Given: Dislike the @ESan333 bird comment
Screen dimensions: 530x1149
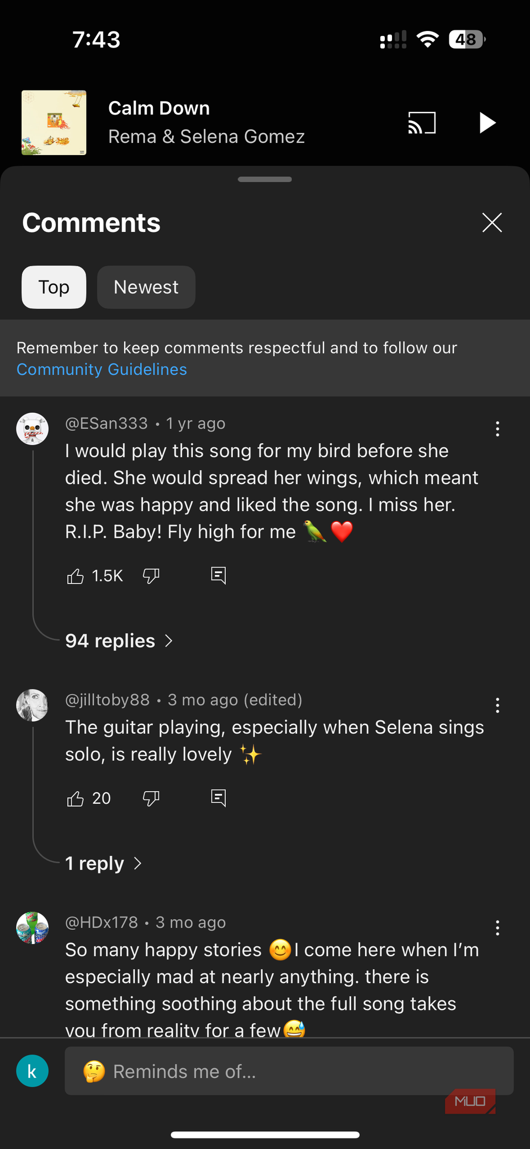Looking at the screenshot, I should point(151,576).
